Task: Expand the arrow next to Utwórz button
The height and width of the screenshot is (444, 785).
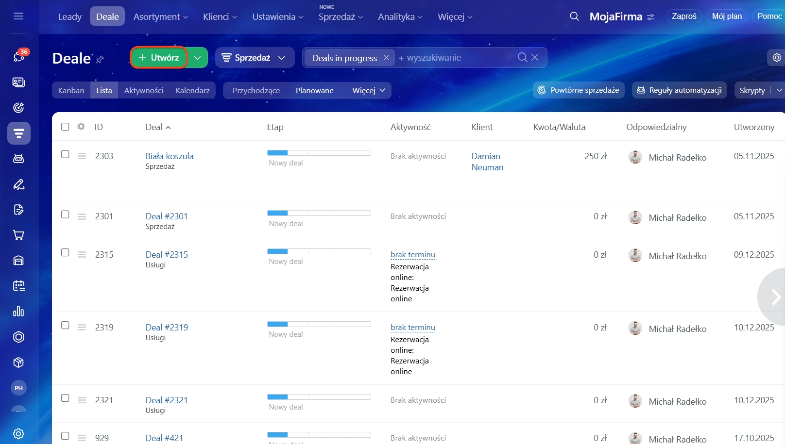Action: pos(198,58)
